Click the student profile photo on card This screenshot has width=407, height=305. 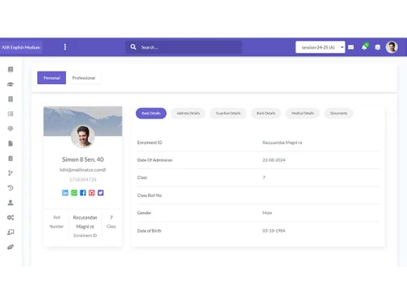tap(83, 137)
